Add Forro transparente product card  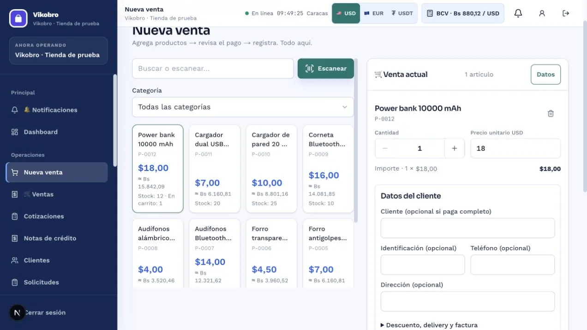[x=271, y=253]
